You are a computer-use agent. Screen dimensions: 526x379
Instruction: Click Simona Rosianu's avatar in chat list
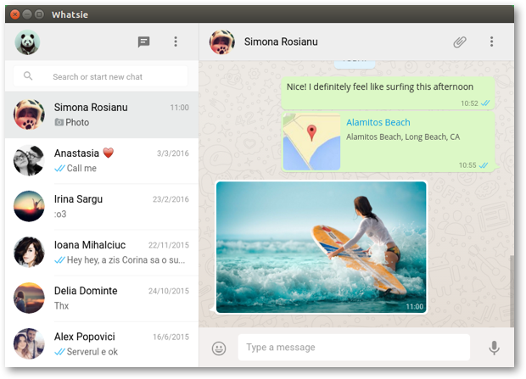coord(29,114)
